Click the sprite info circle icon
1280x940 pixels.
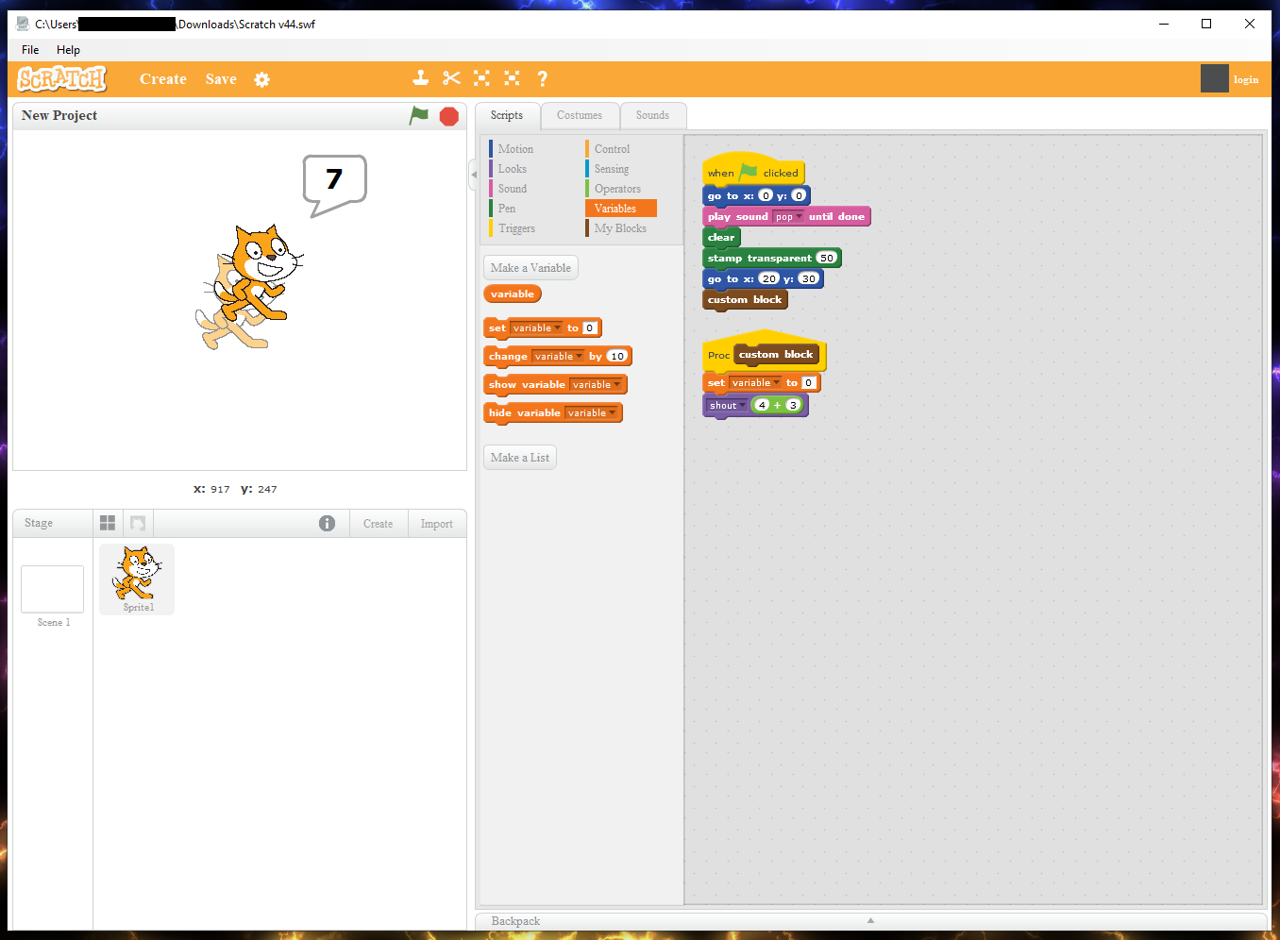point(327,523)
